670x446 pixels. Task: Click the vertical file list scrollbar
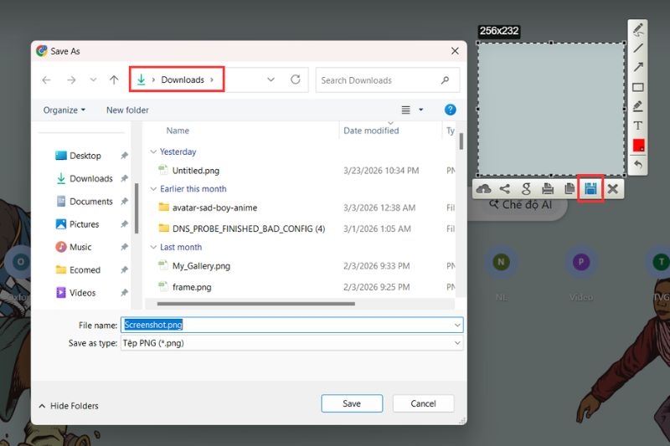click(x=461, y=141)
